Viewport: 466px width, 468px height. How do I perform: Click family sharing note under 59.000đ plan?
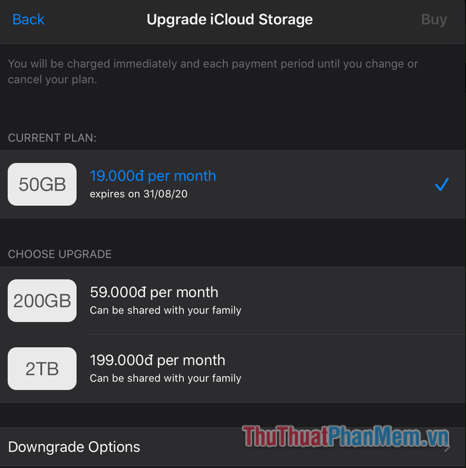click(x=165, y=310)
